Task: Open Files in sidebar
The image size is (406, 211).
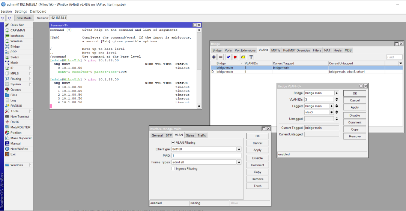Action: (x=14, y=95)
